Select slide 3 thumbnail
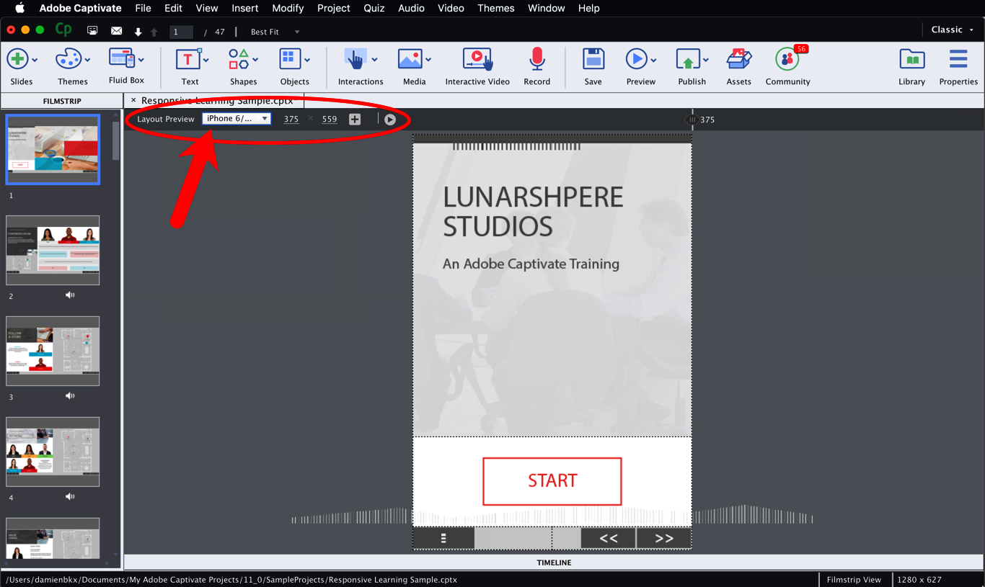 (x=53, y=351)
